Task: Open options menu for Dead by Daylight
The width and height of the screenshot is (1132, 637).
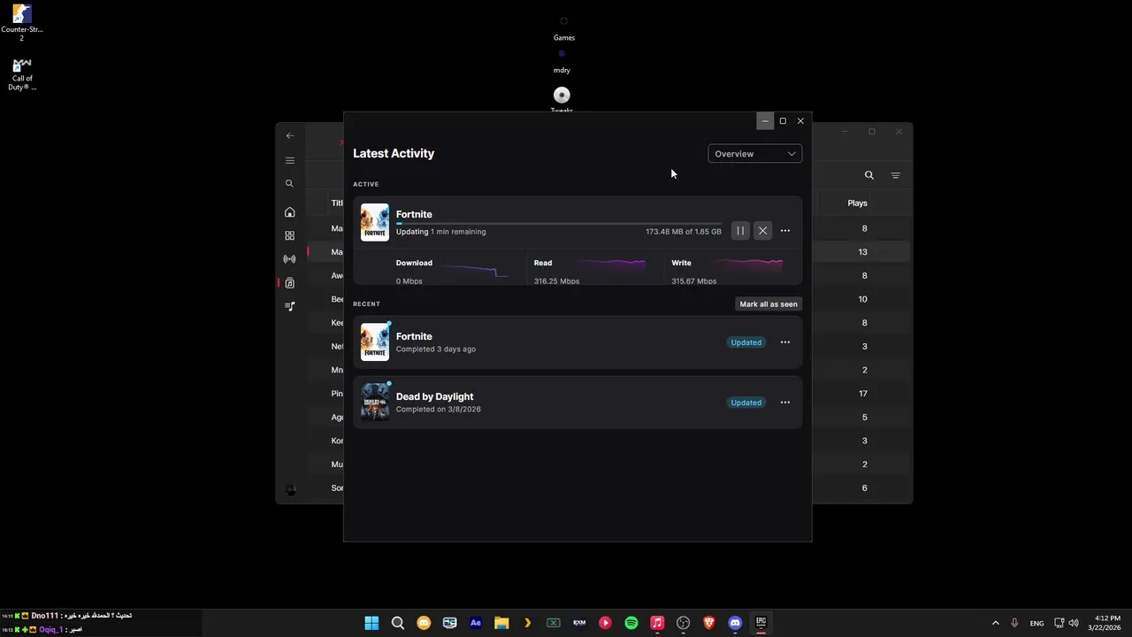Action: (x=785, y=403)
